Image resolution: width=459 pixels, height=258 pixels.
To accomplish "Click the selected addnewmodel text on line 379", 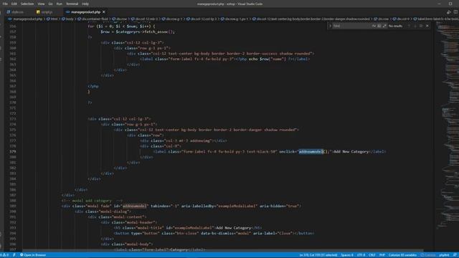I will (311, 151).
